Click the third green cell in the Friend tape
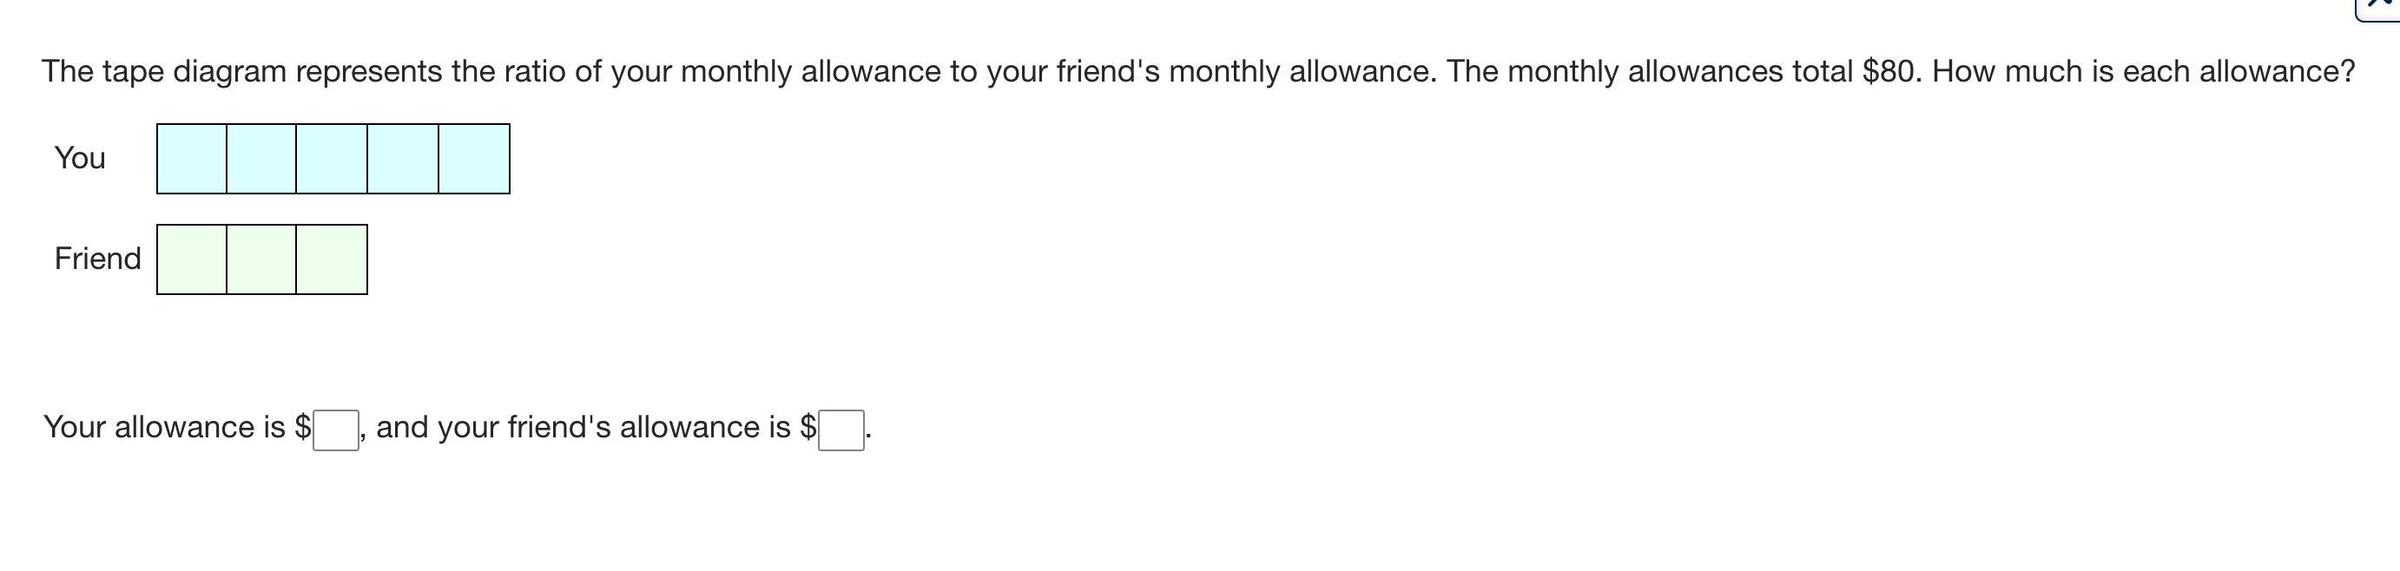 (332, 259)
